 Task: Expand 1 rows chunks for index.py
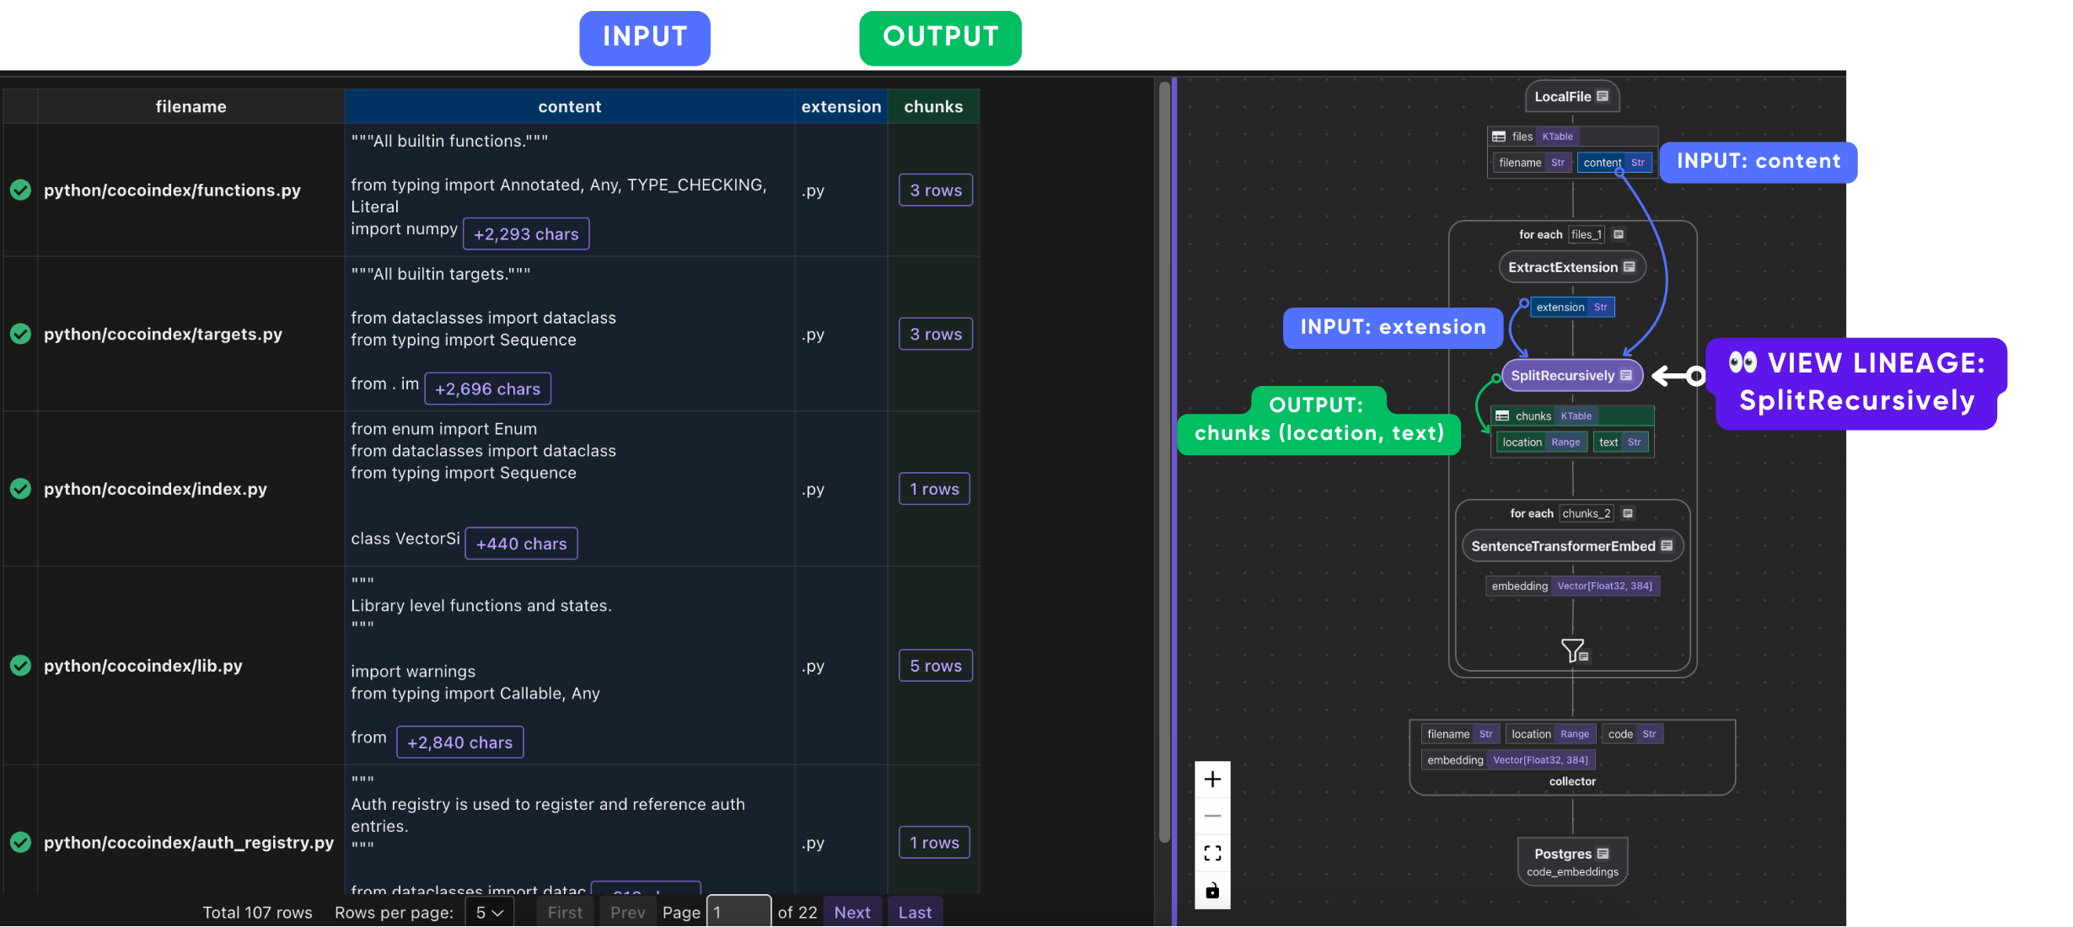tap(934, 489)
